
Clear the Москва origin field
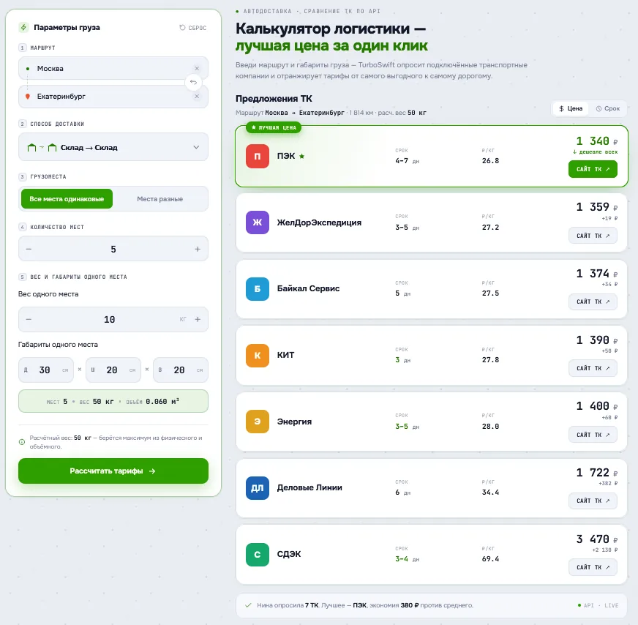tap(197, 68)
